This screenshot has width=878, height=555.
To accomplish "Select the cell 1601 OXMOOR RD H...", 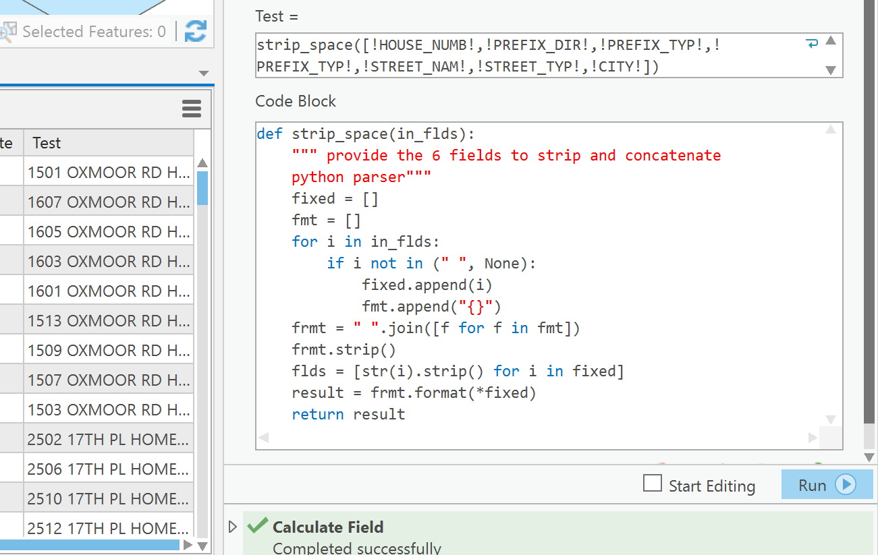I will [x=109, y=291].
